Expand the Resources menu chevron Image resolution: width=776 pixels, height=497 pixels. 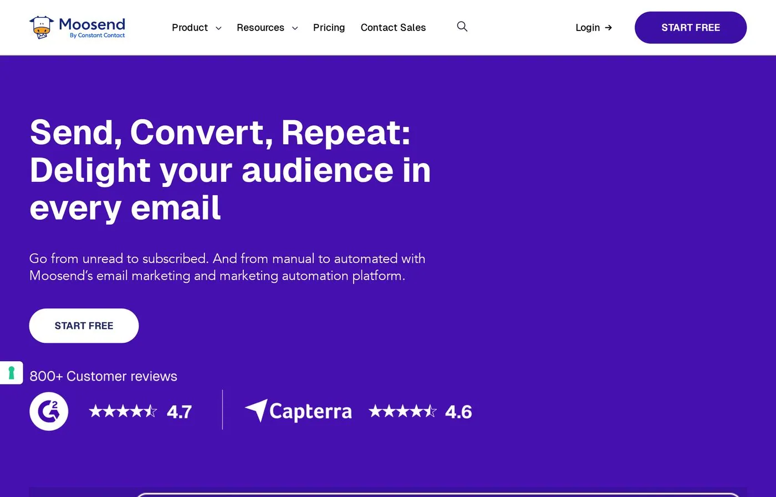[x=295, y=28]
